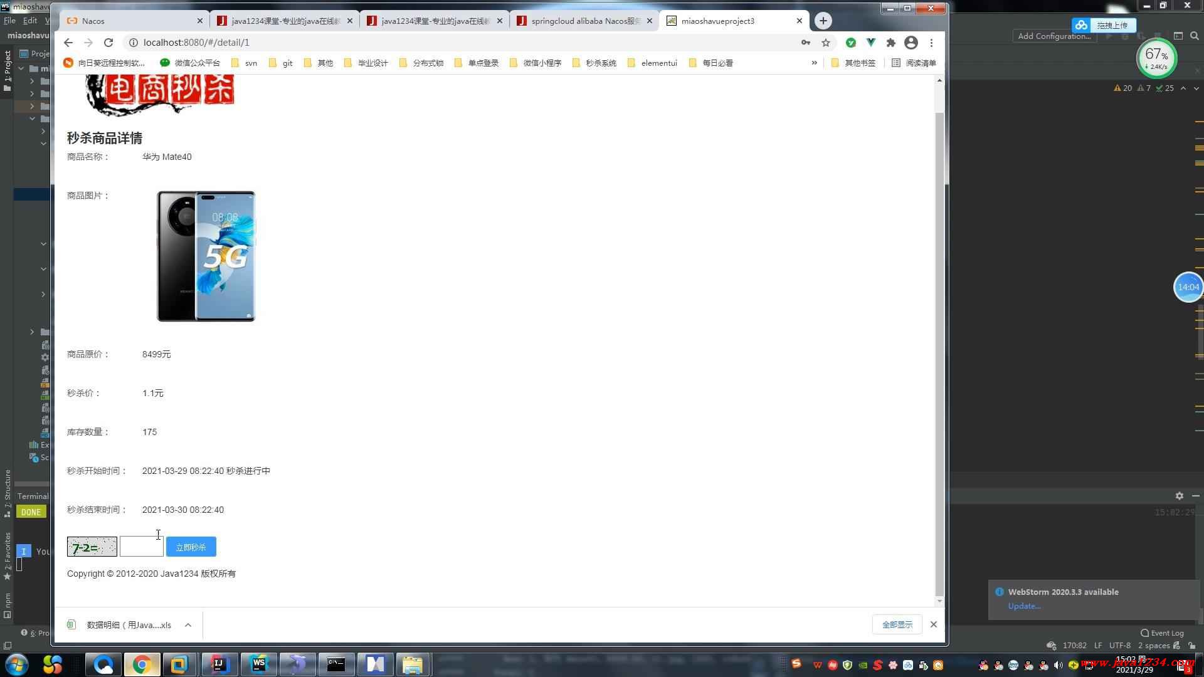Screen dimensions: 1204x677
Task: Open IntelliJ IDEA from taskbar
Action: point(219,664)
